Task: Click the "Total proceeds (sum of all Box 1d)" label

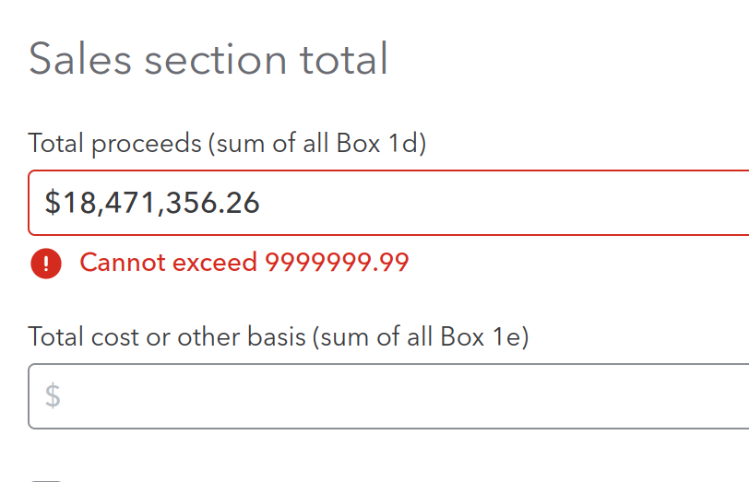Action: tap(227, 143)
